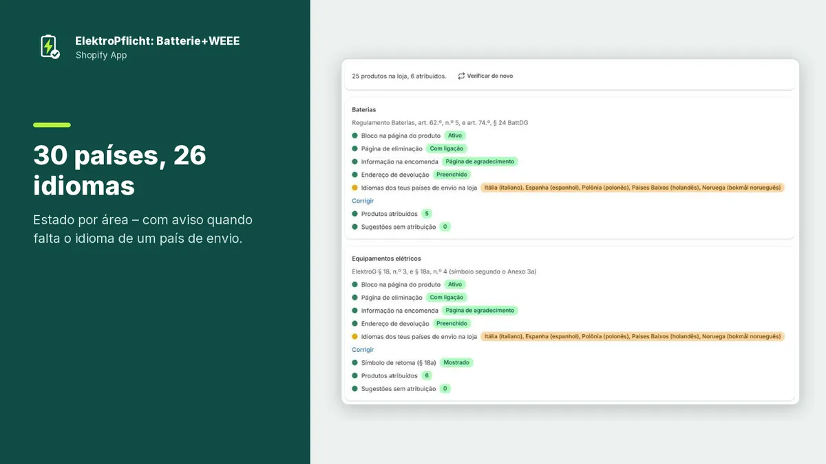
Task: Click the Ativo badge in Baterias section
Action: pos(455,135)
